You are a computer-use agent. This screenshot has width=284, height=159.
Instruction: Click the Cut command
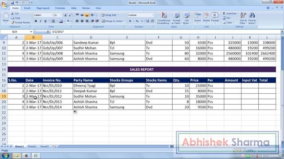tap(15, 14)
